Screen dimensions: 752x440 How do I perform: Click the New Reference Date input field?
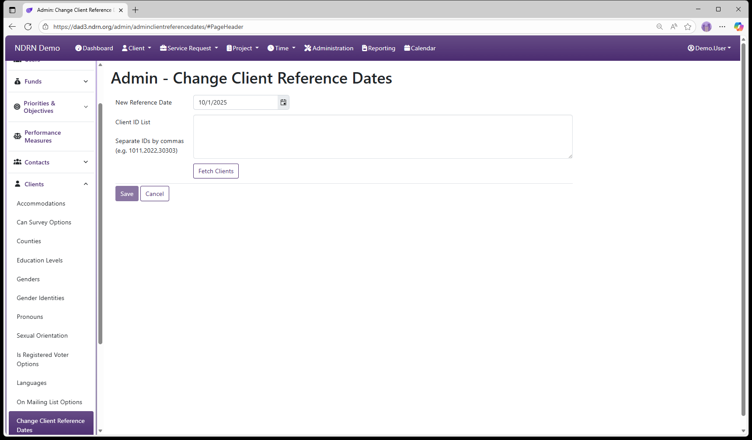tap(236, 102)
